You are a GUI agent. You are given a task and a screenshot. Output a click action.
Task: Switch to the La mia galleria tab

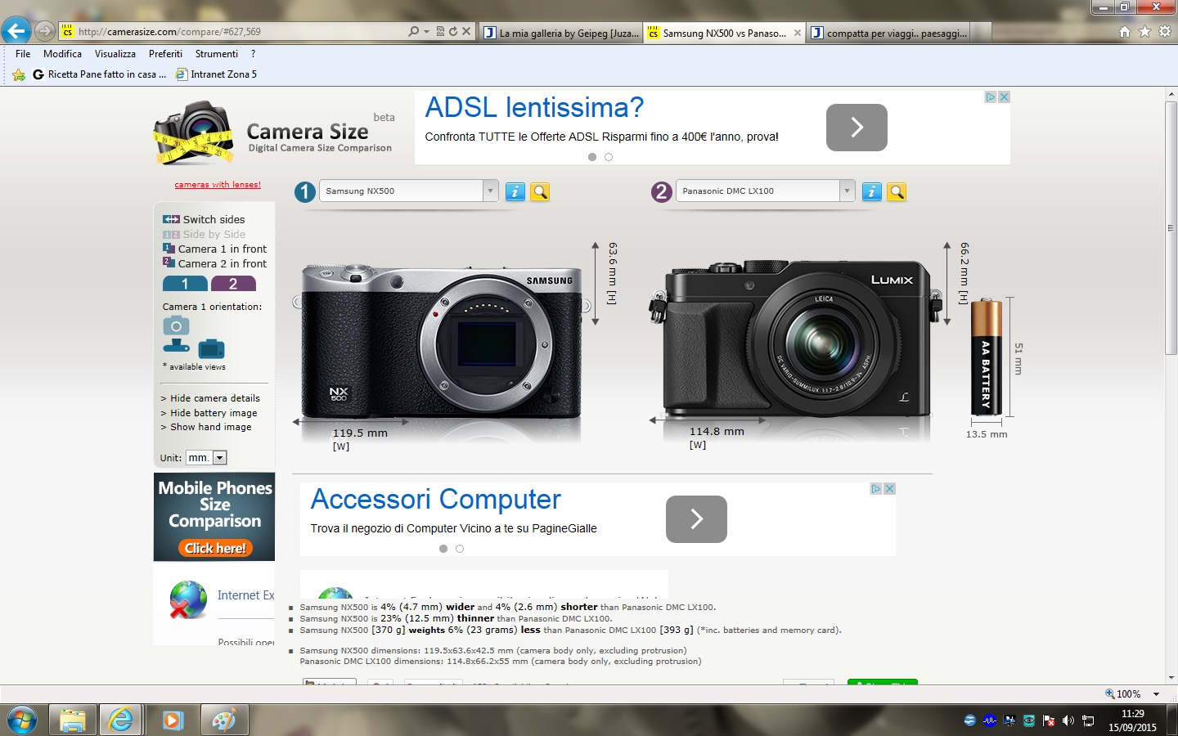coord(561,32)
